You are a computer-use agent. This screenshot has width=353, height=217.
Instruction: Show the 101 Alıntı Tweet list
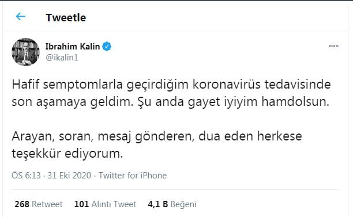point(105,204)
